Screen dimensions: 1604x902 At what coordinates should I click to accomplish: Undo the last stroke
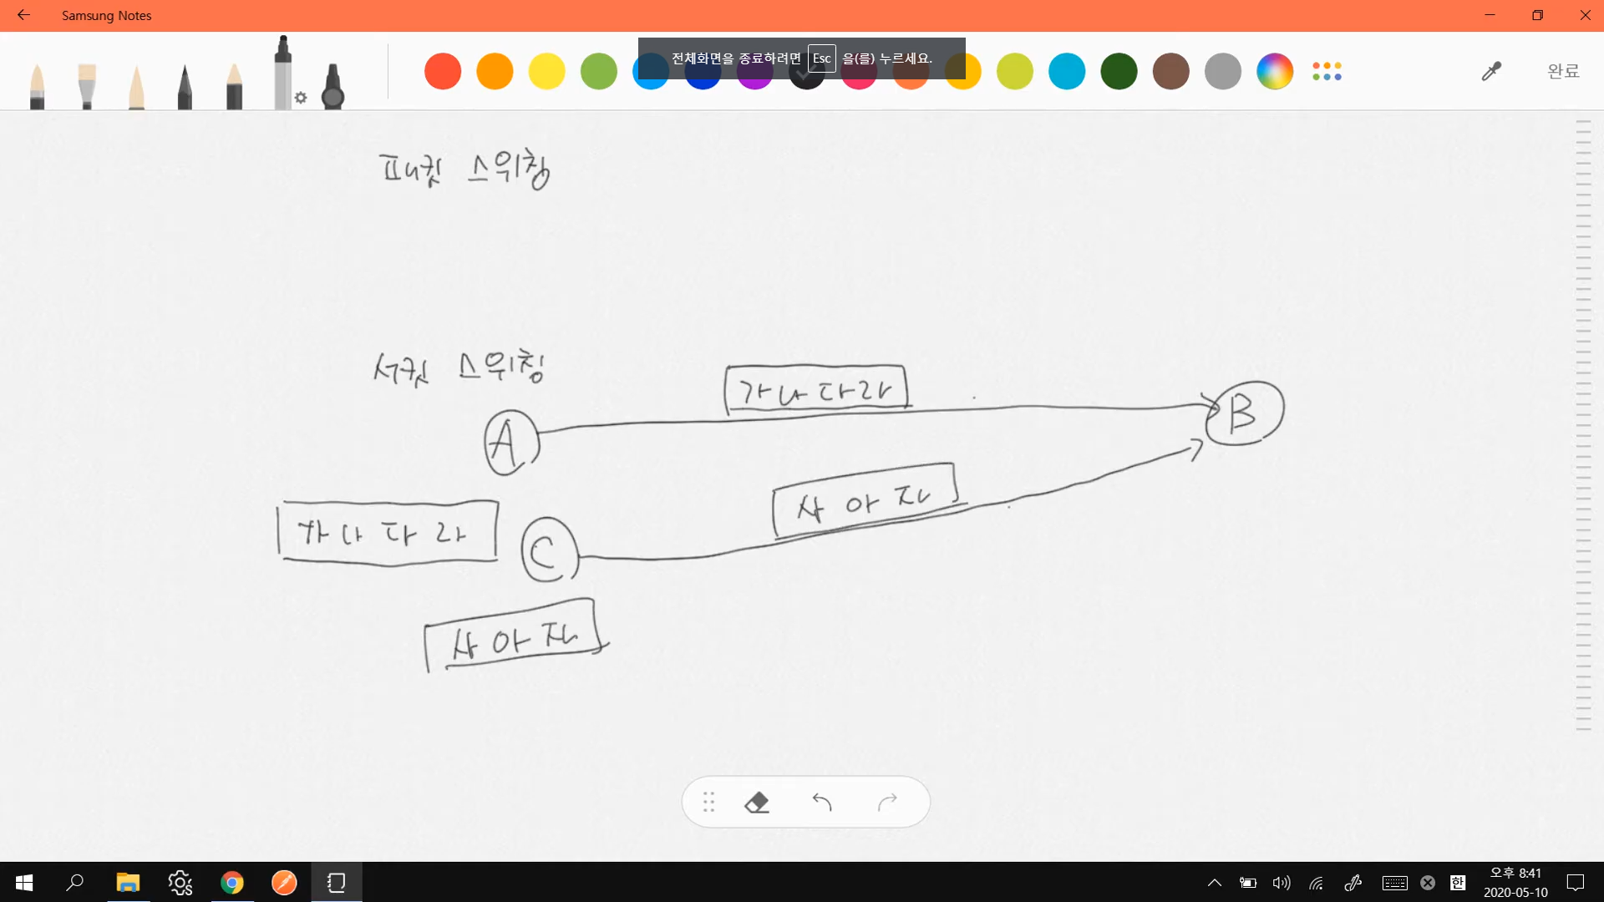pyautogui.click(x=822, y=803)
